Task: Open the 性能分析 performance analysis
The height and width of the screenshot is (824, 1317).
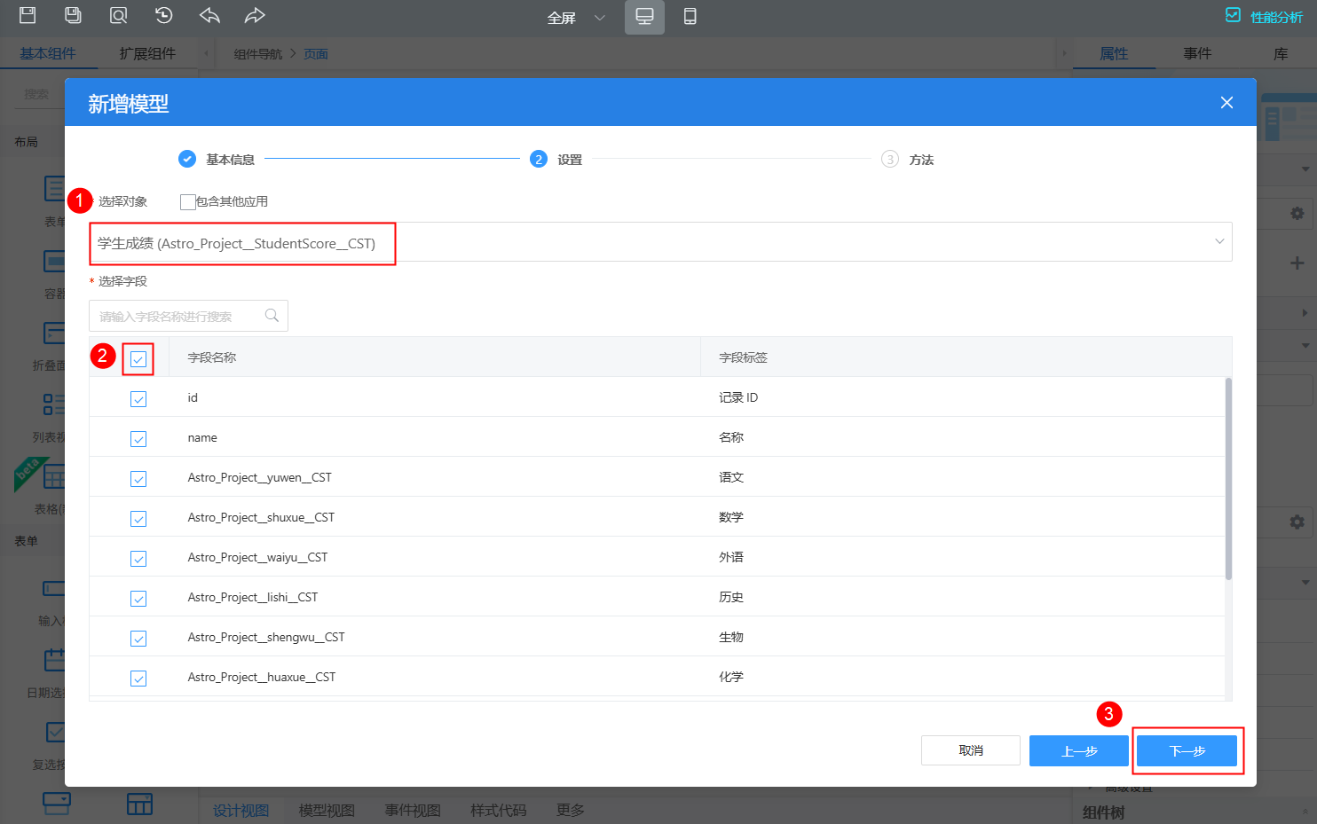Action: pos(1264,16)
